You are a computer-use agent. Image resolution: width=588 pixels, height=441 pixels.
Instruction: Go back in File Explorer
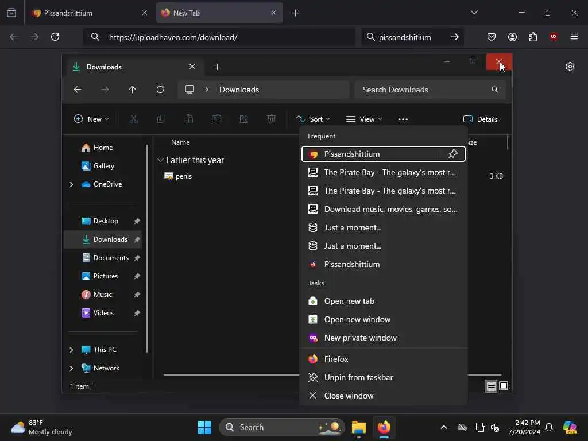click(78, 90)
